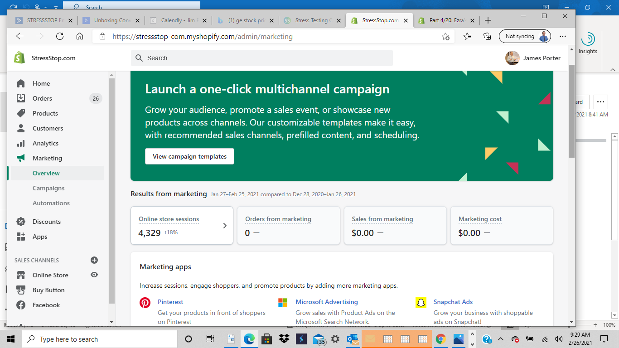Open the Products tag icon
Screen dimensions: 619x348
[x=21, y=113]
